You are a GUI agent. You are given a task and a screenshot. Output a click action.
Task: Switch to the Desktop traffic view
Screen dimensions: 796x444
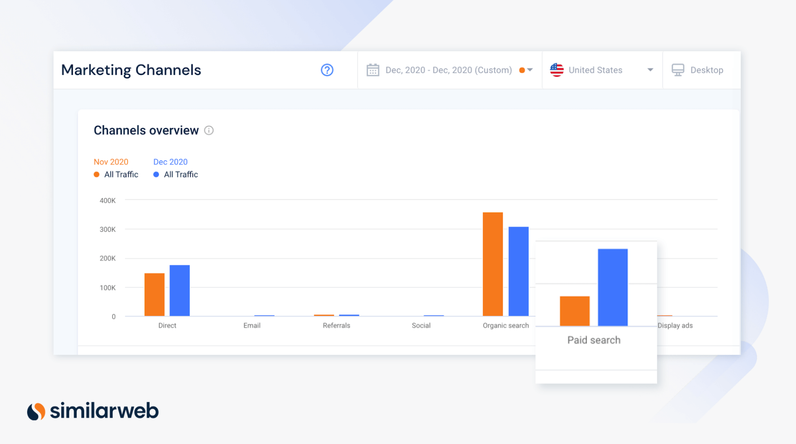click(x=707, y=70)
